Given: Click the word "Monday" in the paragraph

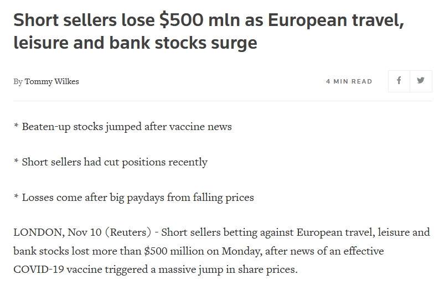Looking at the screenshot, I should click(x=240, y=251).
